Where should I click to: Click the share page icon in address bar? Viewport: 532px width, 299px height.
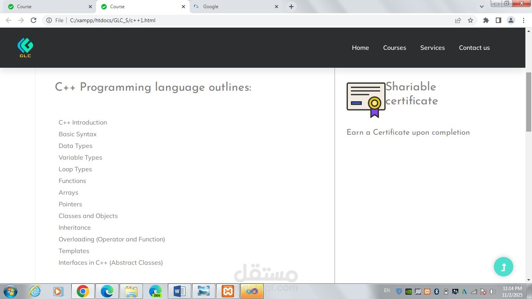tap(458, 20)
